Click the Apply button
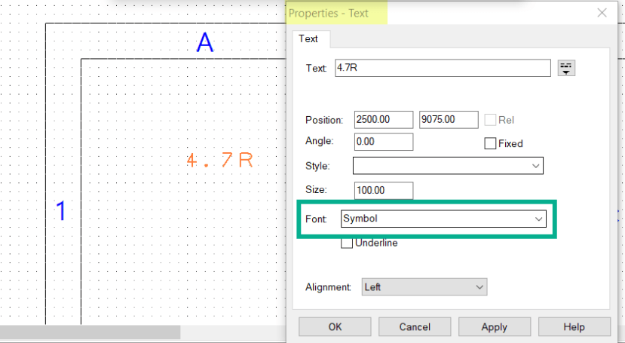Screen dimensions: 625x343 tap(495, 327)
